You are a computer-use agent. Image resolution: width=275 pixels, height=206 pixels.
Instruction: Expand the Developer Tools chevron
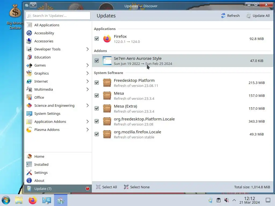pos(88,49)
